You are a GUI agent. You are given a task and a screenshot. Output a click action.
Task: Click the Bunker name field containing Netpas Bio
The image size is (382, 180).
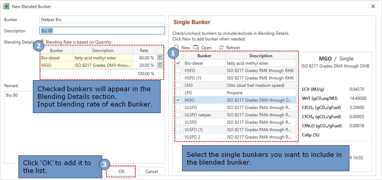pyautogui.click(x=102, y=20)
